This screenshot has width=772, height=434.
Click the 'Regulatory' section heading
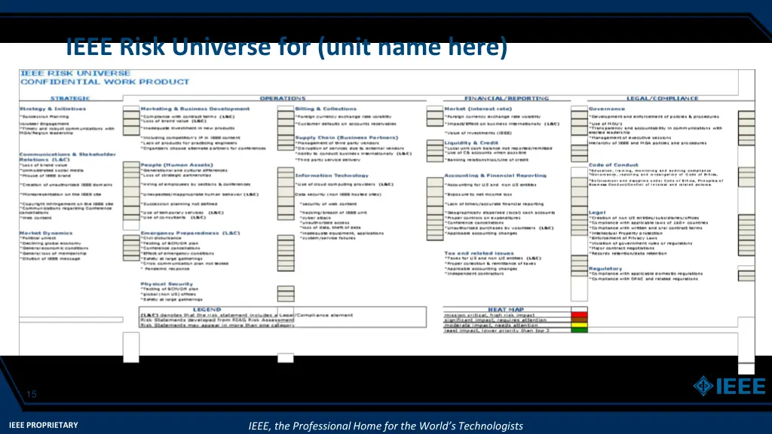605,269
